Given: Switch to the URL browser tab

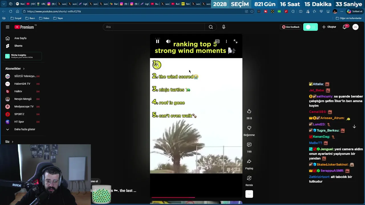Looking at the screenshot, I should pyautogui.click(x=41, y=4).
